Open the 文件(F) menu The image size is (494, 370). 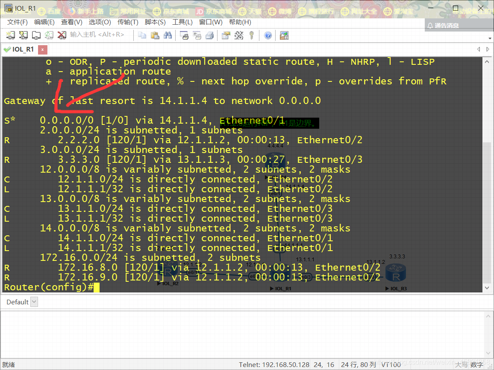[x=18, y=22]
